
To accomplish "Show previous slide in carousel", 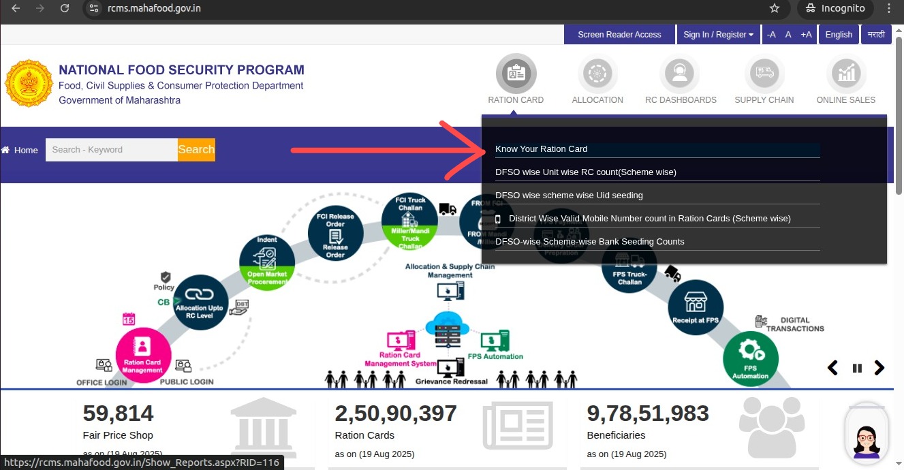I will (832, 368).
